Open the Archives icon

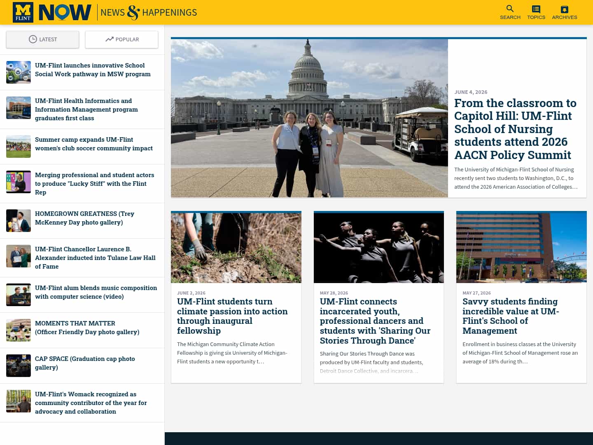565,12
